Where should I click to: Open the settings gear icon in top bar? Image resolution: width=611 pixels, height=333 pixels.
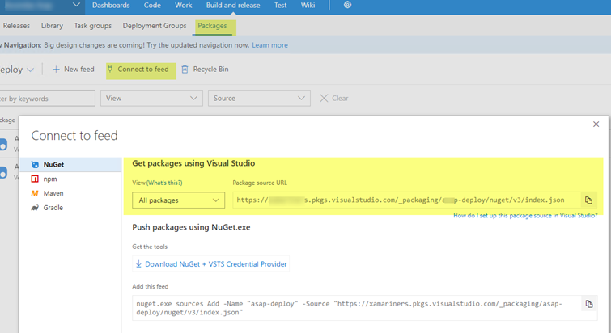pyautogui.click(x=347, y=5)
